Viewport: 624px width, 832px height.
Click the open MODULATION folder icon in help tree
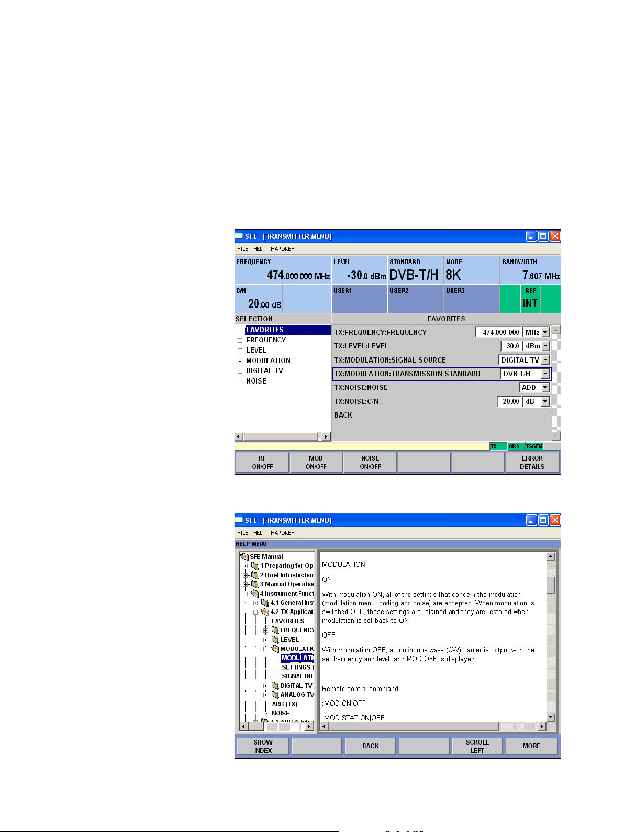(275, 649)
